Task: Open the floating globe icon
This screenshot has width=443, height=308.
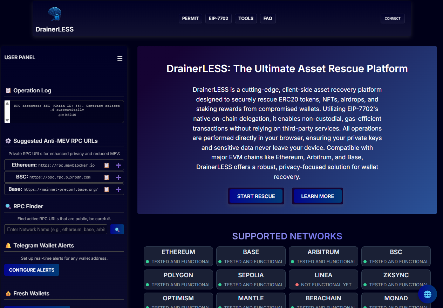Action: coord(427,294)
